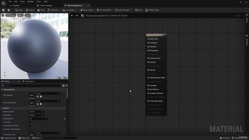Click the Roughness input pin

pyautogui.click(x=148, y=51)
